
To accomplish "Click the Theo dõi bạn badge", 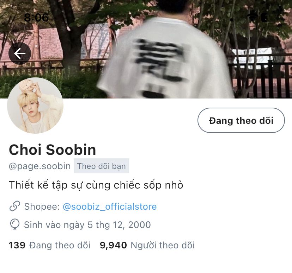I will [102, 166].
